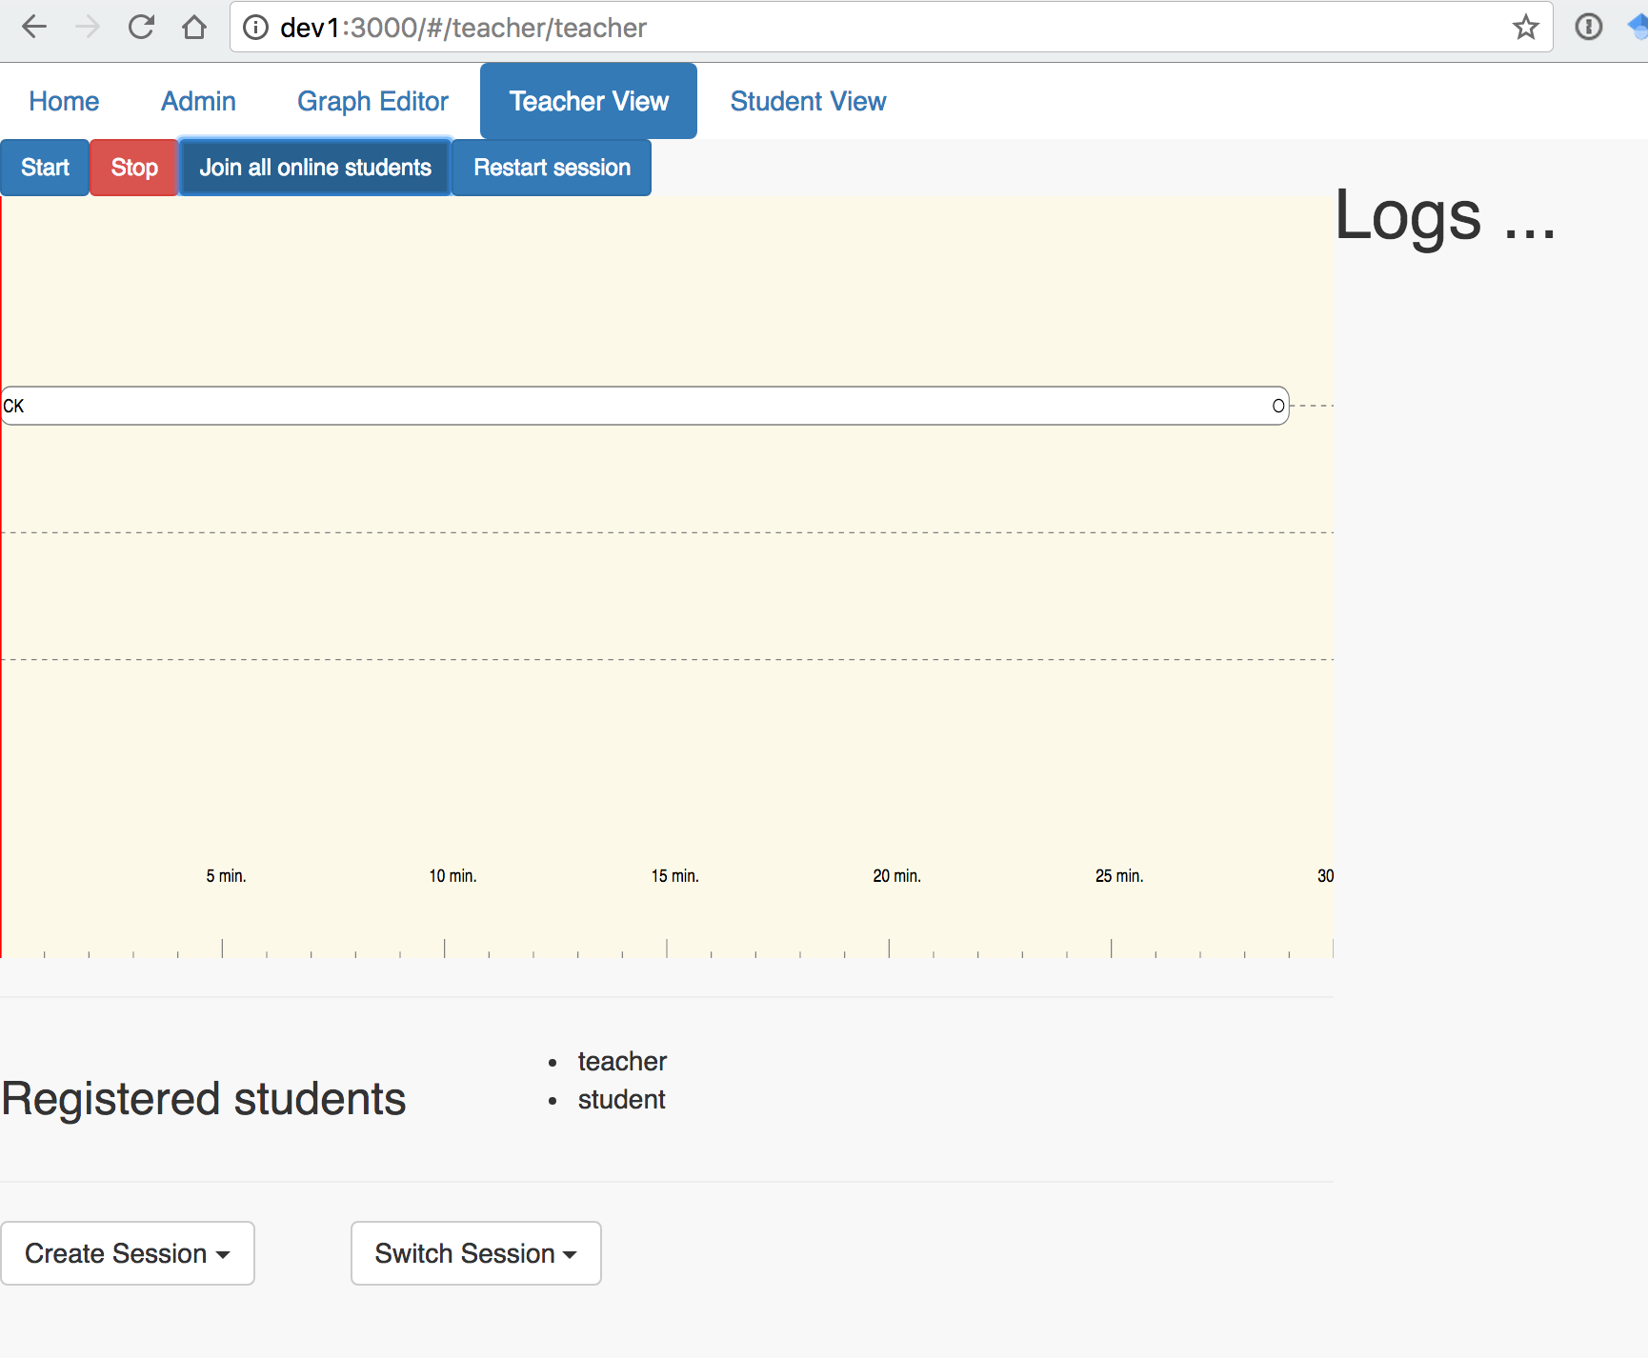This screenshot has height=1358, width=1648.
Task: Bookmark this page with the star icon
Action: click(x=1526, y=28)
